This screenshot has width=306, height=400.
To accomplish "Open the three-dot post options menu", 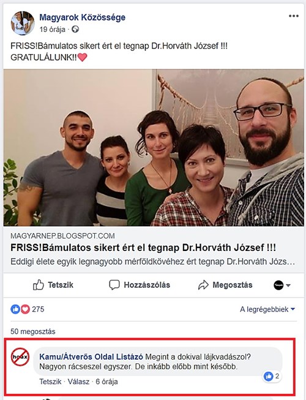I will pos(294,16).
